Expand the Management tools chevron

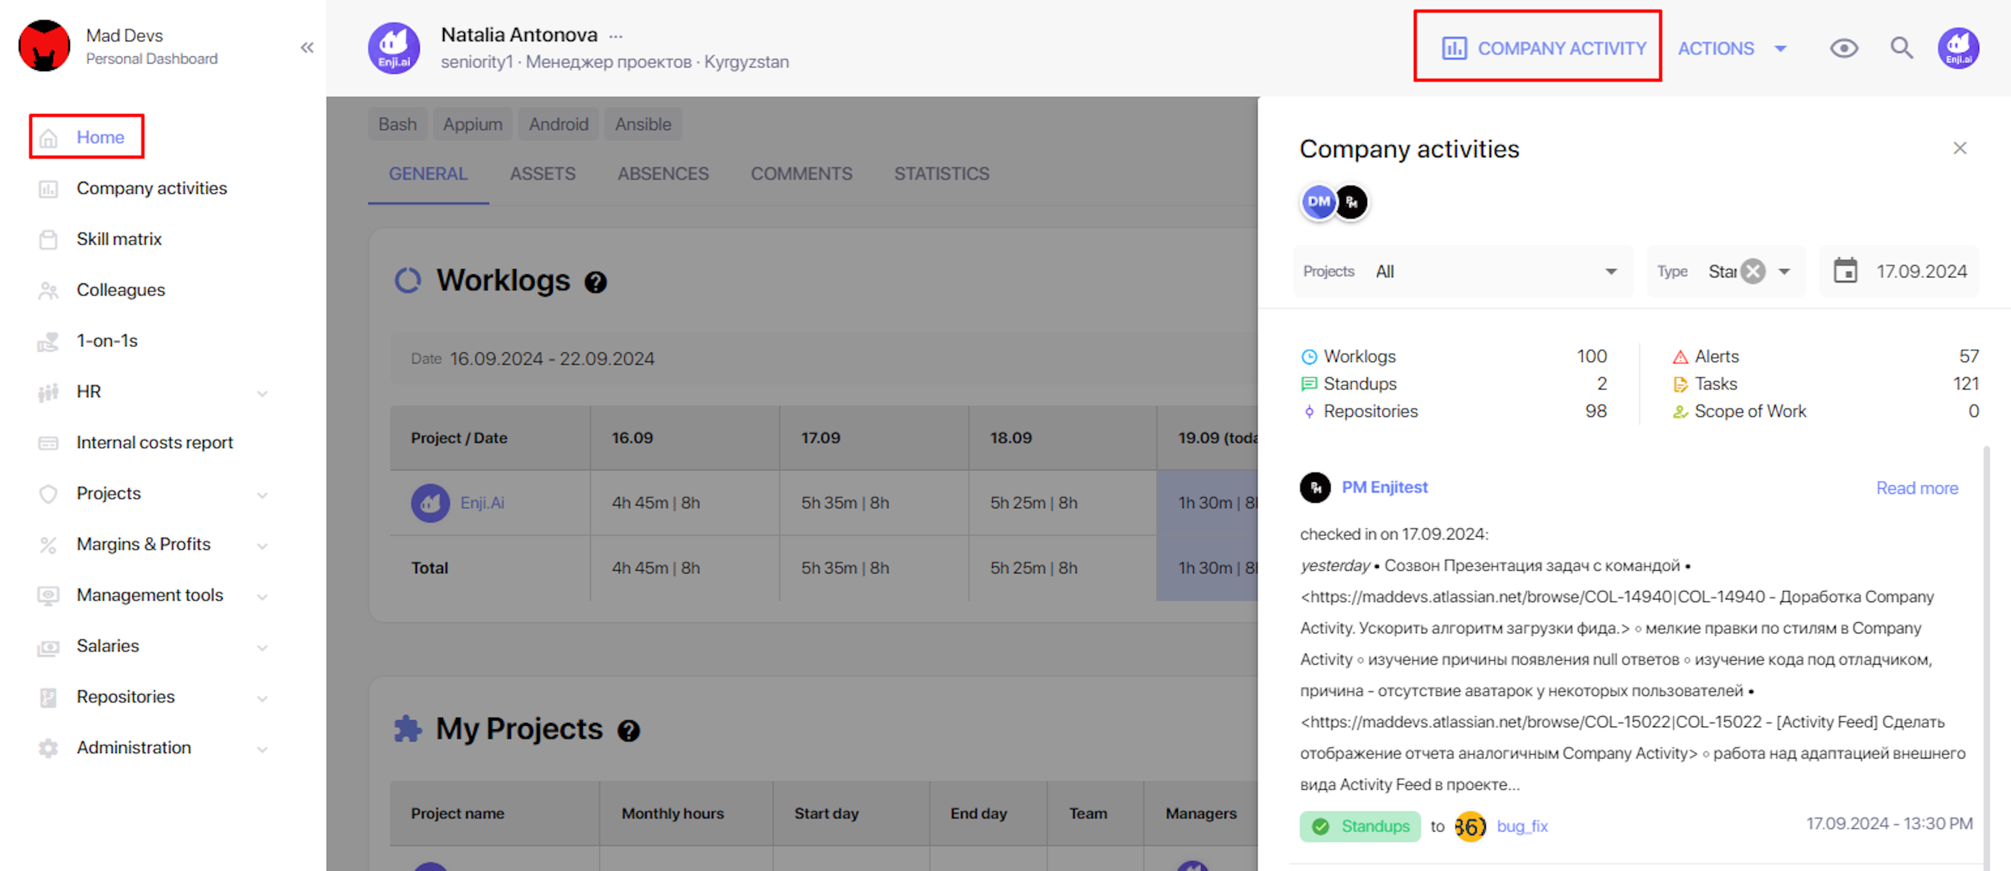(x=262, y=597)
